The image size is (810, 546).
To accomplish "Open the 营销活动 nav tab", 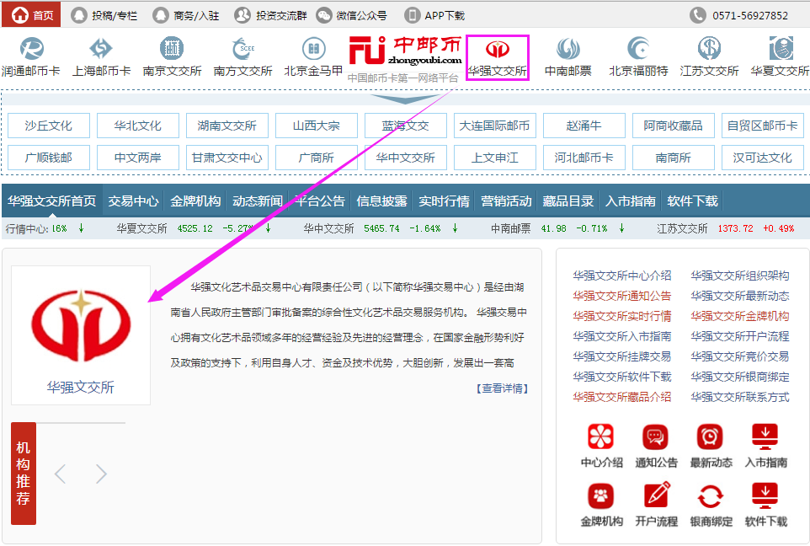I will [x=506, y=201].
